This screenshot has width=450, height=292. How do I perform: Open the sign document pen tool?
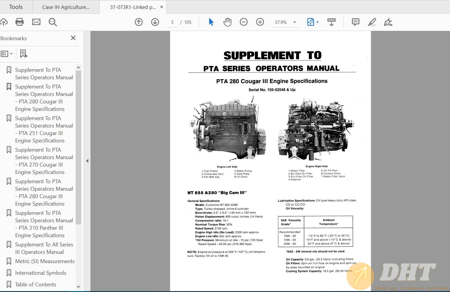388,22
